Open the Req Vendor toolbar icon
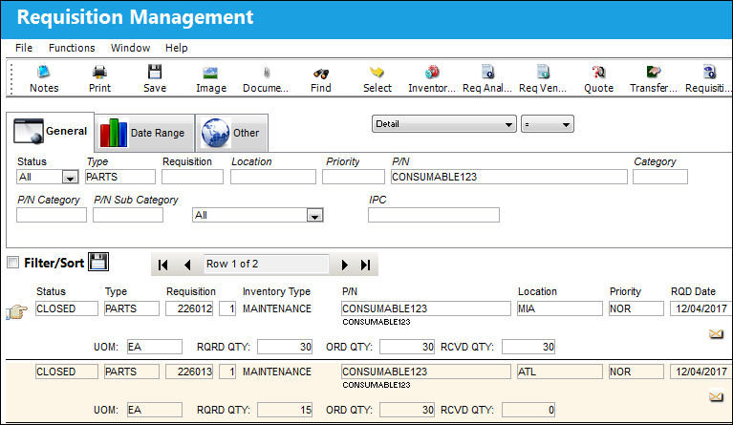The height and width of the screenshot is (425, 733). [x=543, y=73]
